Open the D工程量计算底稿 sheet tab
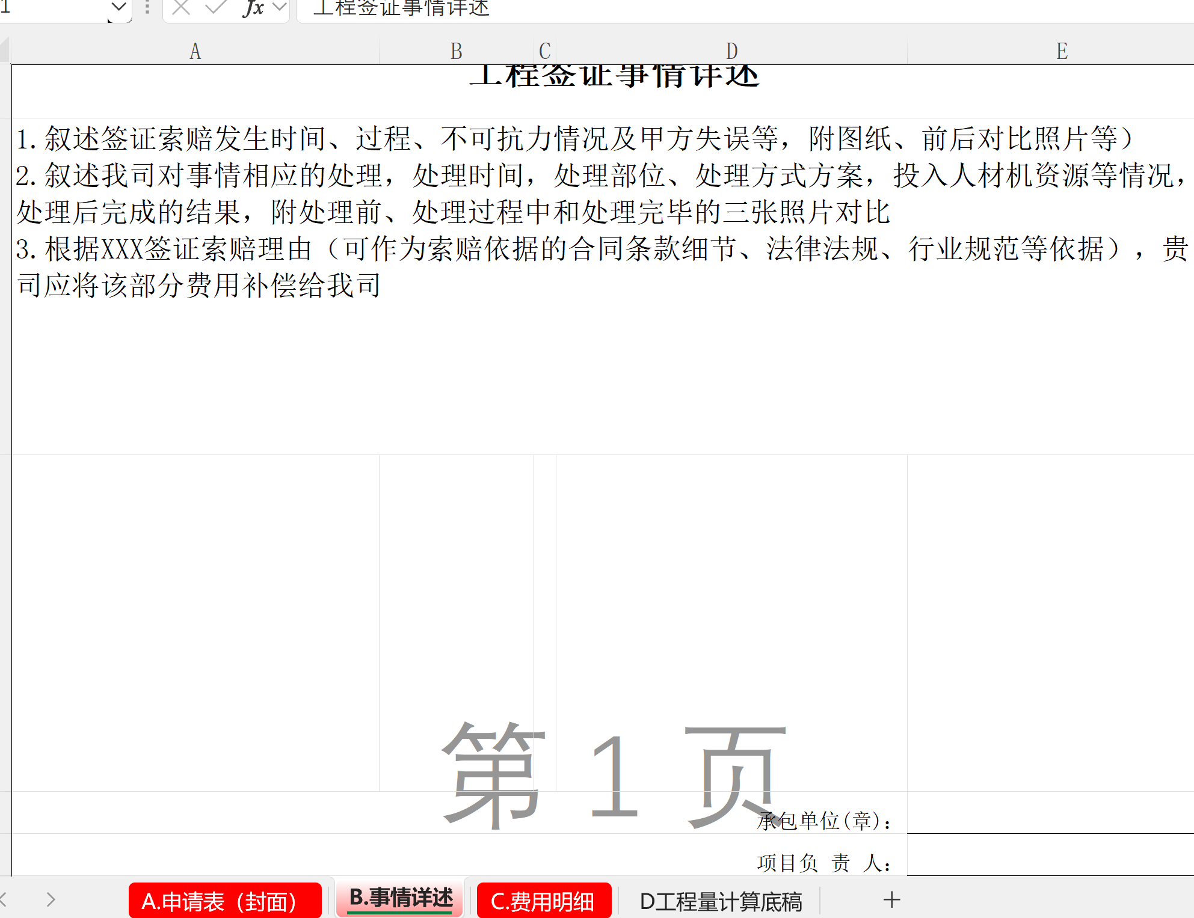The image size is (1194, 918). click(721, 901)
